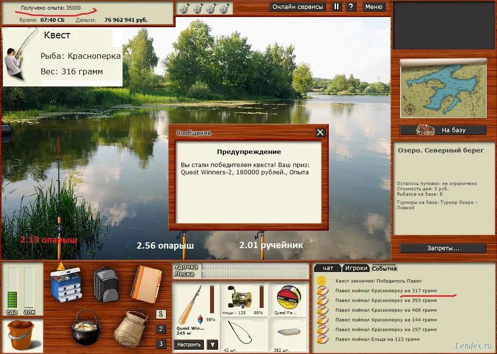This screenshot has height=354, width=497.
Task: Open the help question mark
Action: [x=351, y=7]
